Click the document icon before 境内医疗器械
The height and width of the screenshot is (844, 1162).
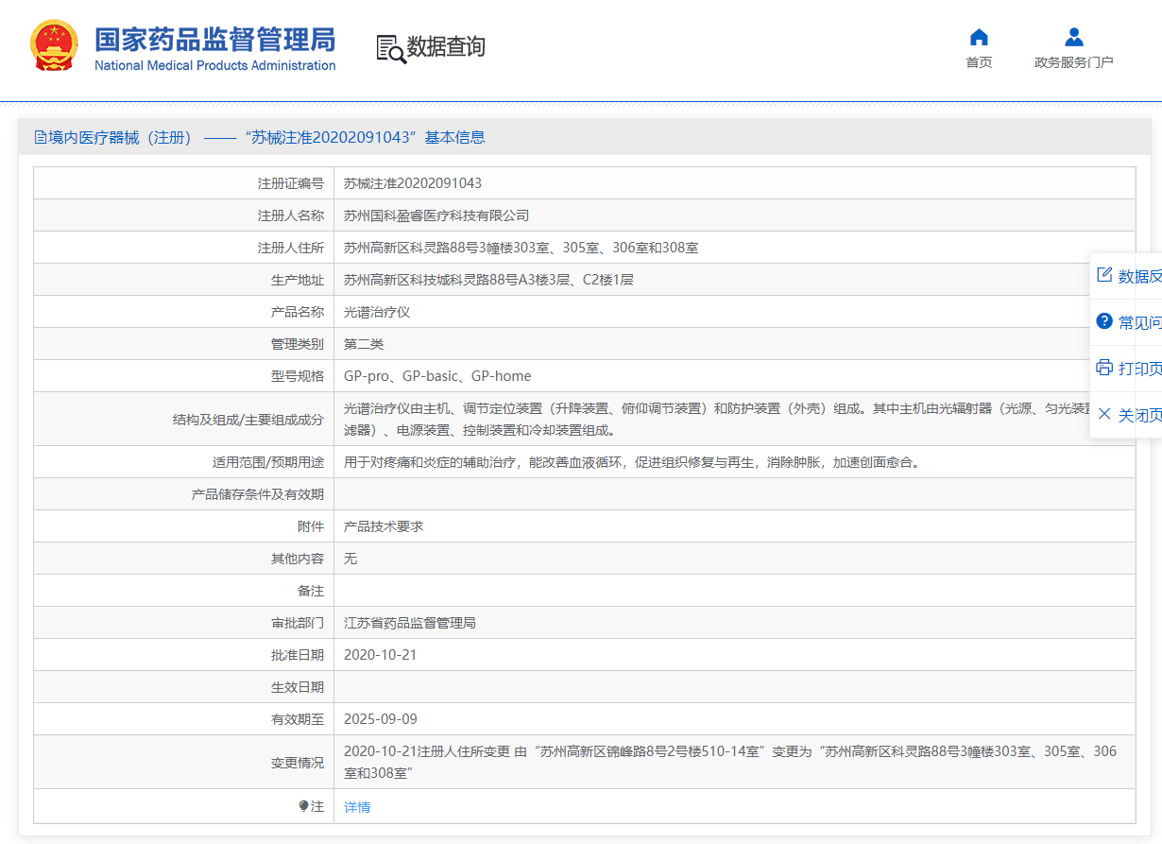41,137
